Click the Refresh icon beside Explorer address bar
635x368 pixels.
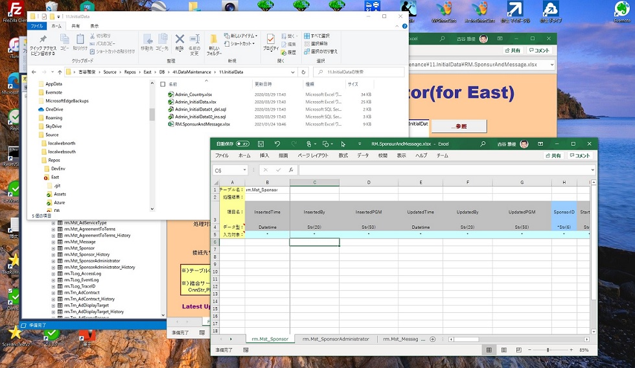pos(303,72)
